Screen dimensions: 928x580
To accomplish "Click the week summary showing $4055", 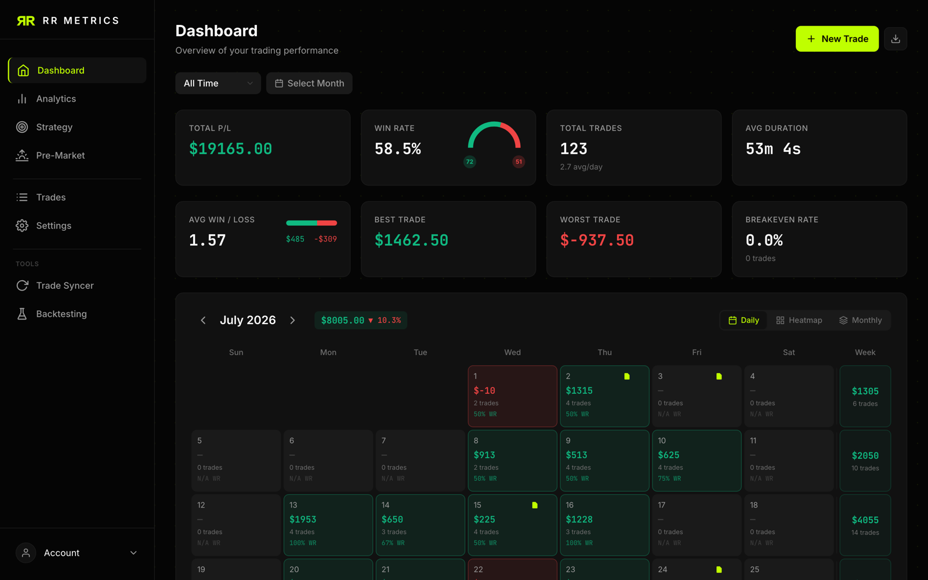I will [x=865, y=525].
